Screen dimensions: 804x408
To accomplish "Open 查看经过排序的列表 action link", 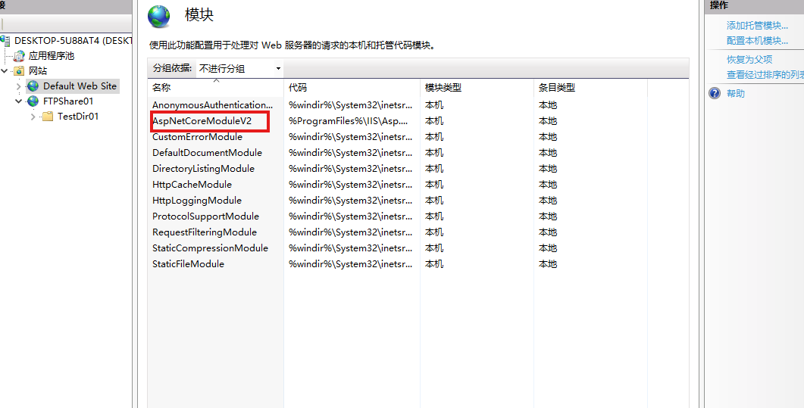I will pos(764,75).
